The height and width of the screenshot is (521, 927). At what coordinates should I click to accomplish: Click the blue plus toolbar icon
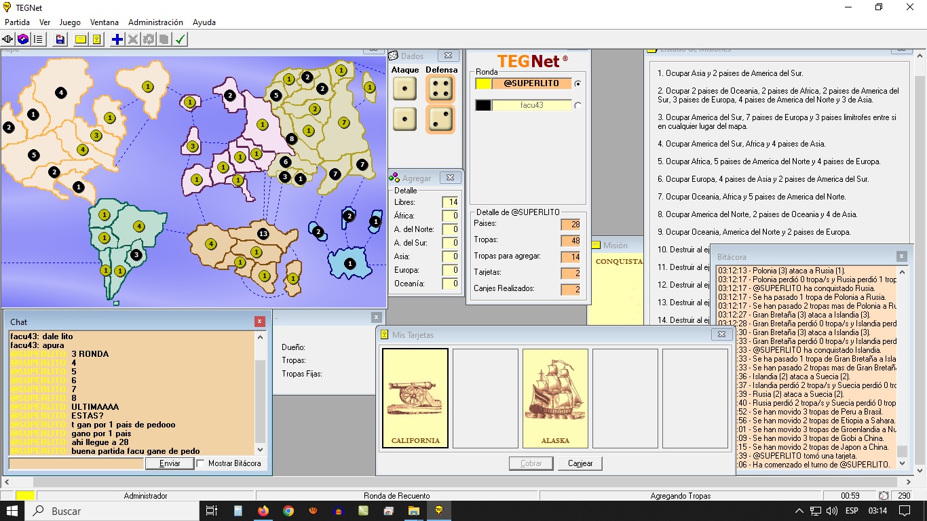117,39
